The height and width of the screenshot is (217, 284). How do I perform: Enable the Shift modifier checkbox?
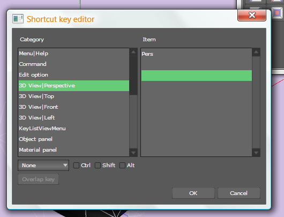(98, 165)
